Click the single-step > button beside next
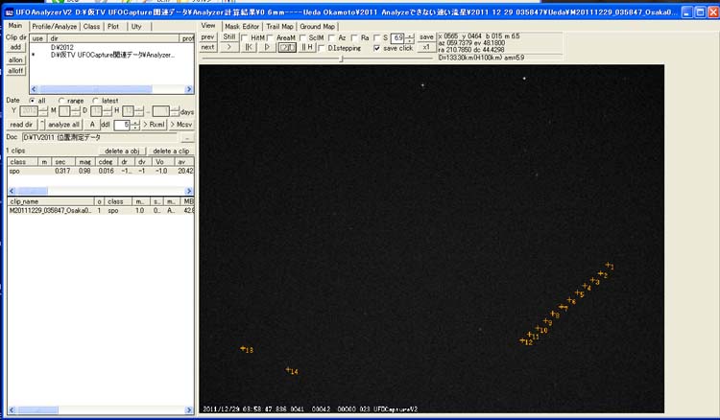720x420 pixels. tap(228, 47)
